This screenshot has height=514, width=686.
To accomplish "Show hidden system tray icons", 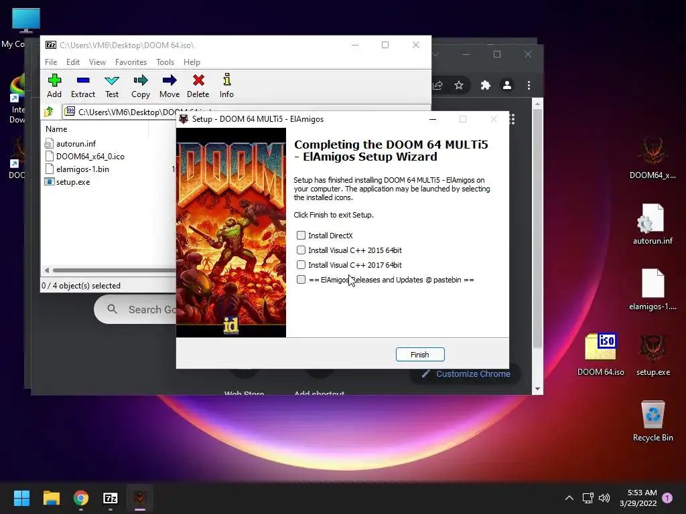I will click(x=569, y=498).
